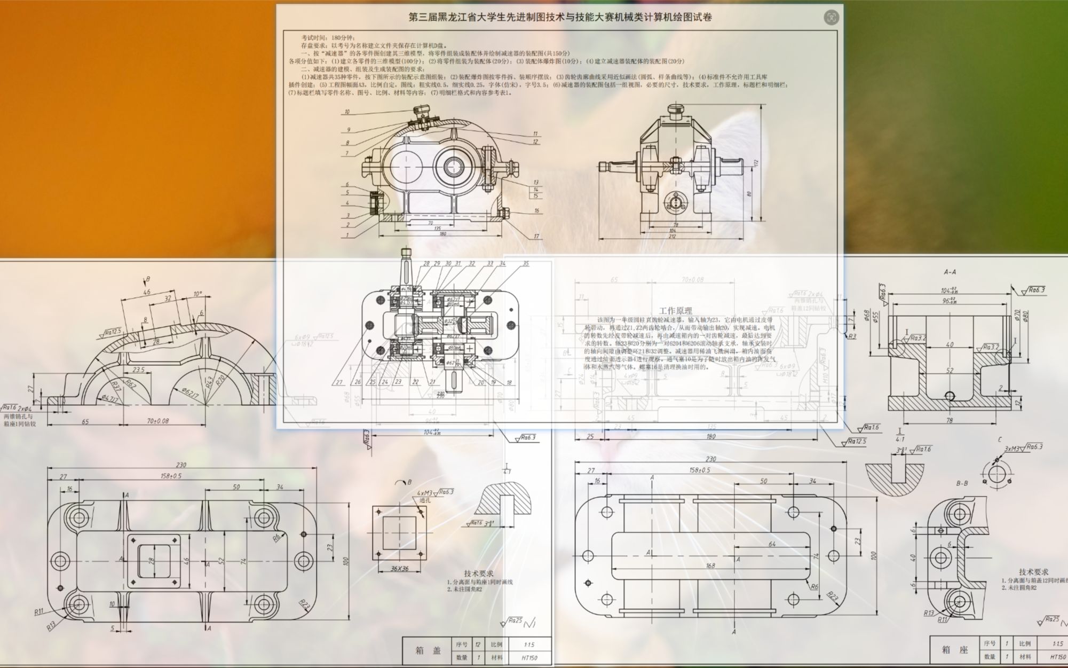The image size is (1068, 668).
Task: Click the A-A section view label
Action: [x=949, y=272]
